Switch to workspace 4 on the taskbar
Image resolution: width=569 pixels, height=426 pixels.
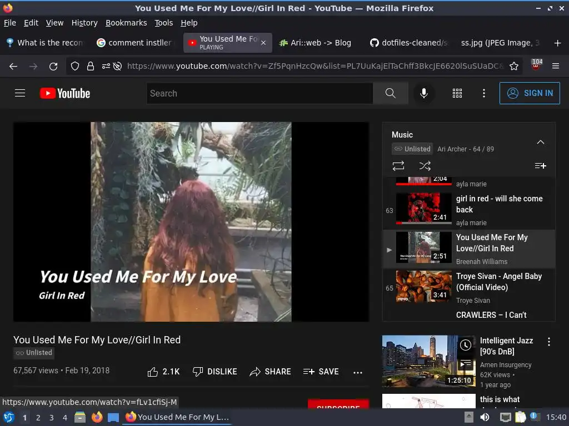65,418
